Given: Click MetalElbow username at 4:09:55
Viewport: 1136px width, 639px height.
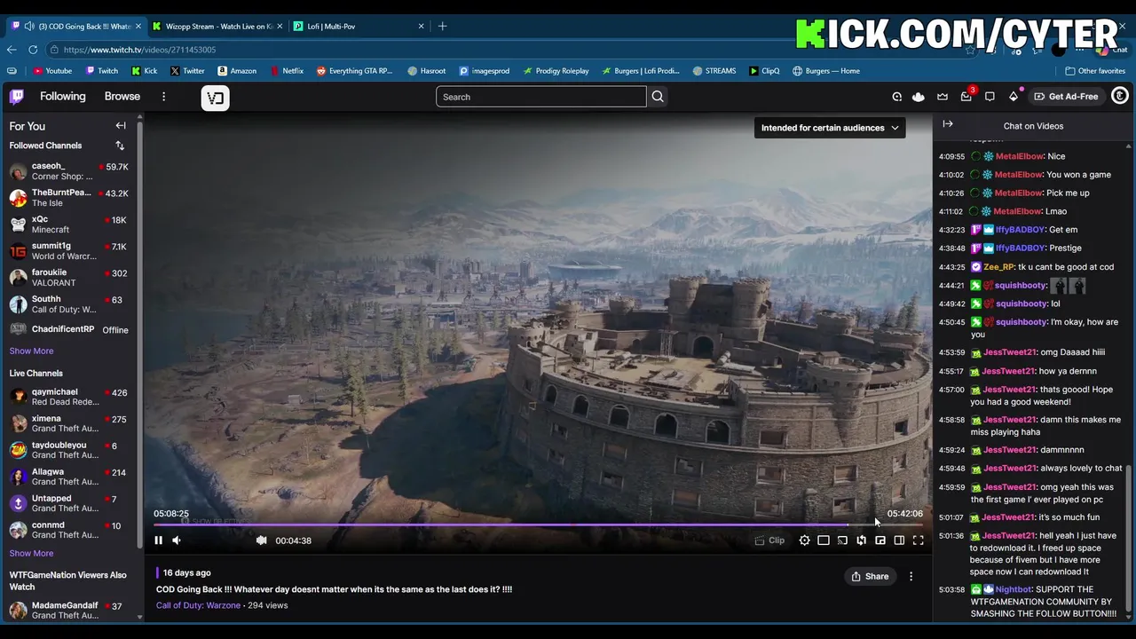Looking at the screenshot, I should click(x=1019, y=156).
